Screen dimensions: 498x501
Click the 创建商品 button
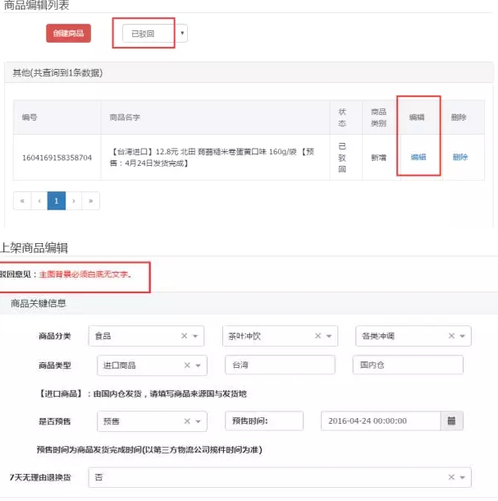tap(68, 34)
